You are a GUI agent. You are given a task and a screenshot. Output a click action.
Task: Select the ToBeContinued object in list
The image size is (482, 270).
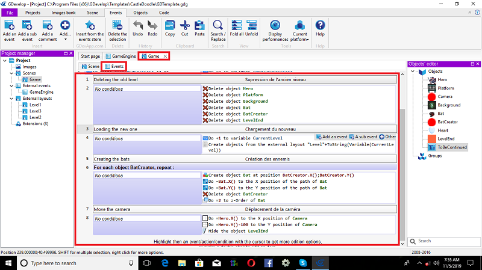[452, 147]
